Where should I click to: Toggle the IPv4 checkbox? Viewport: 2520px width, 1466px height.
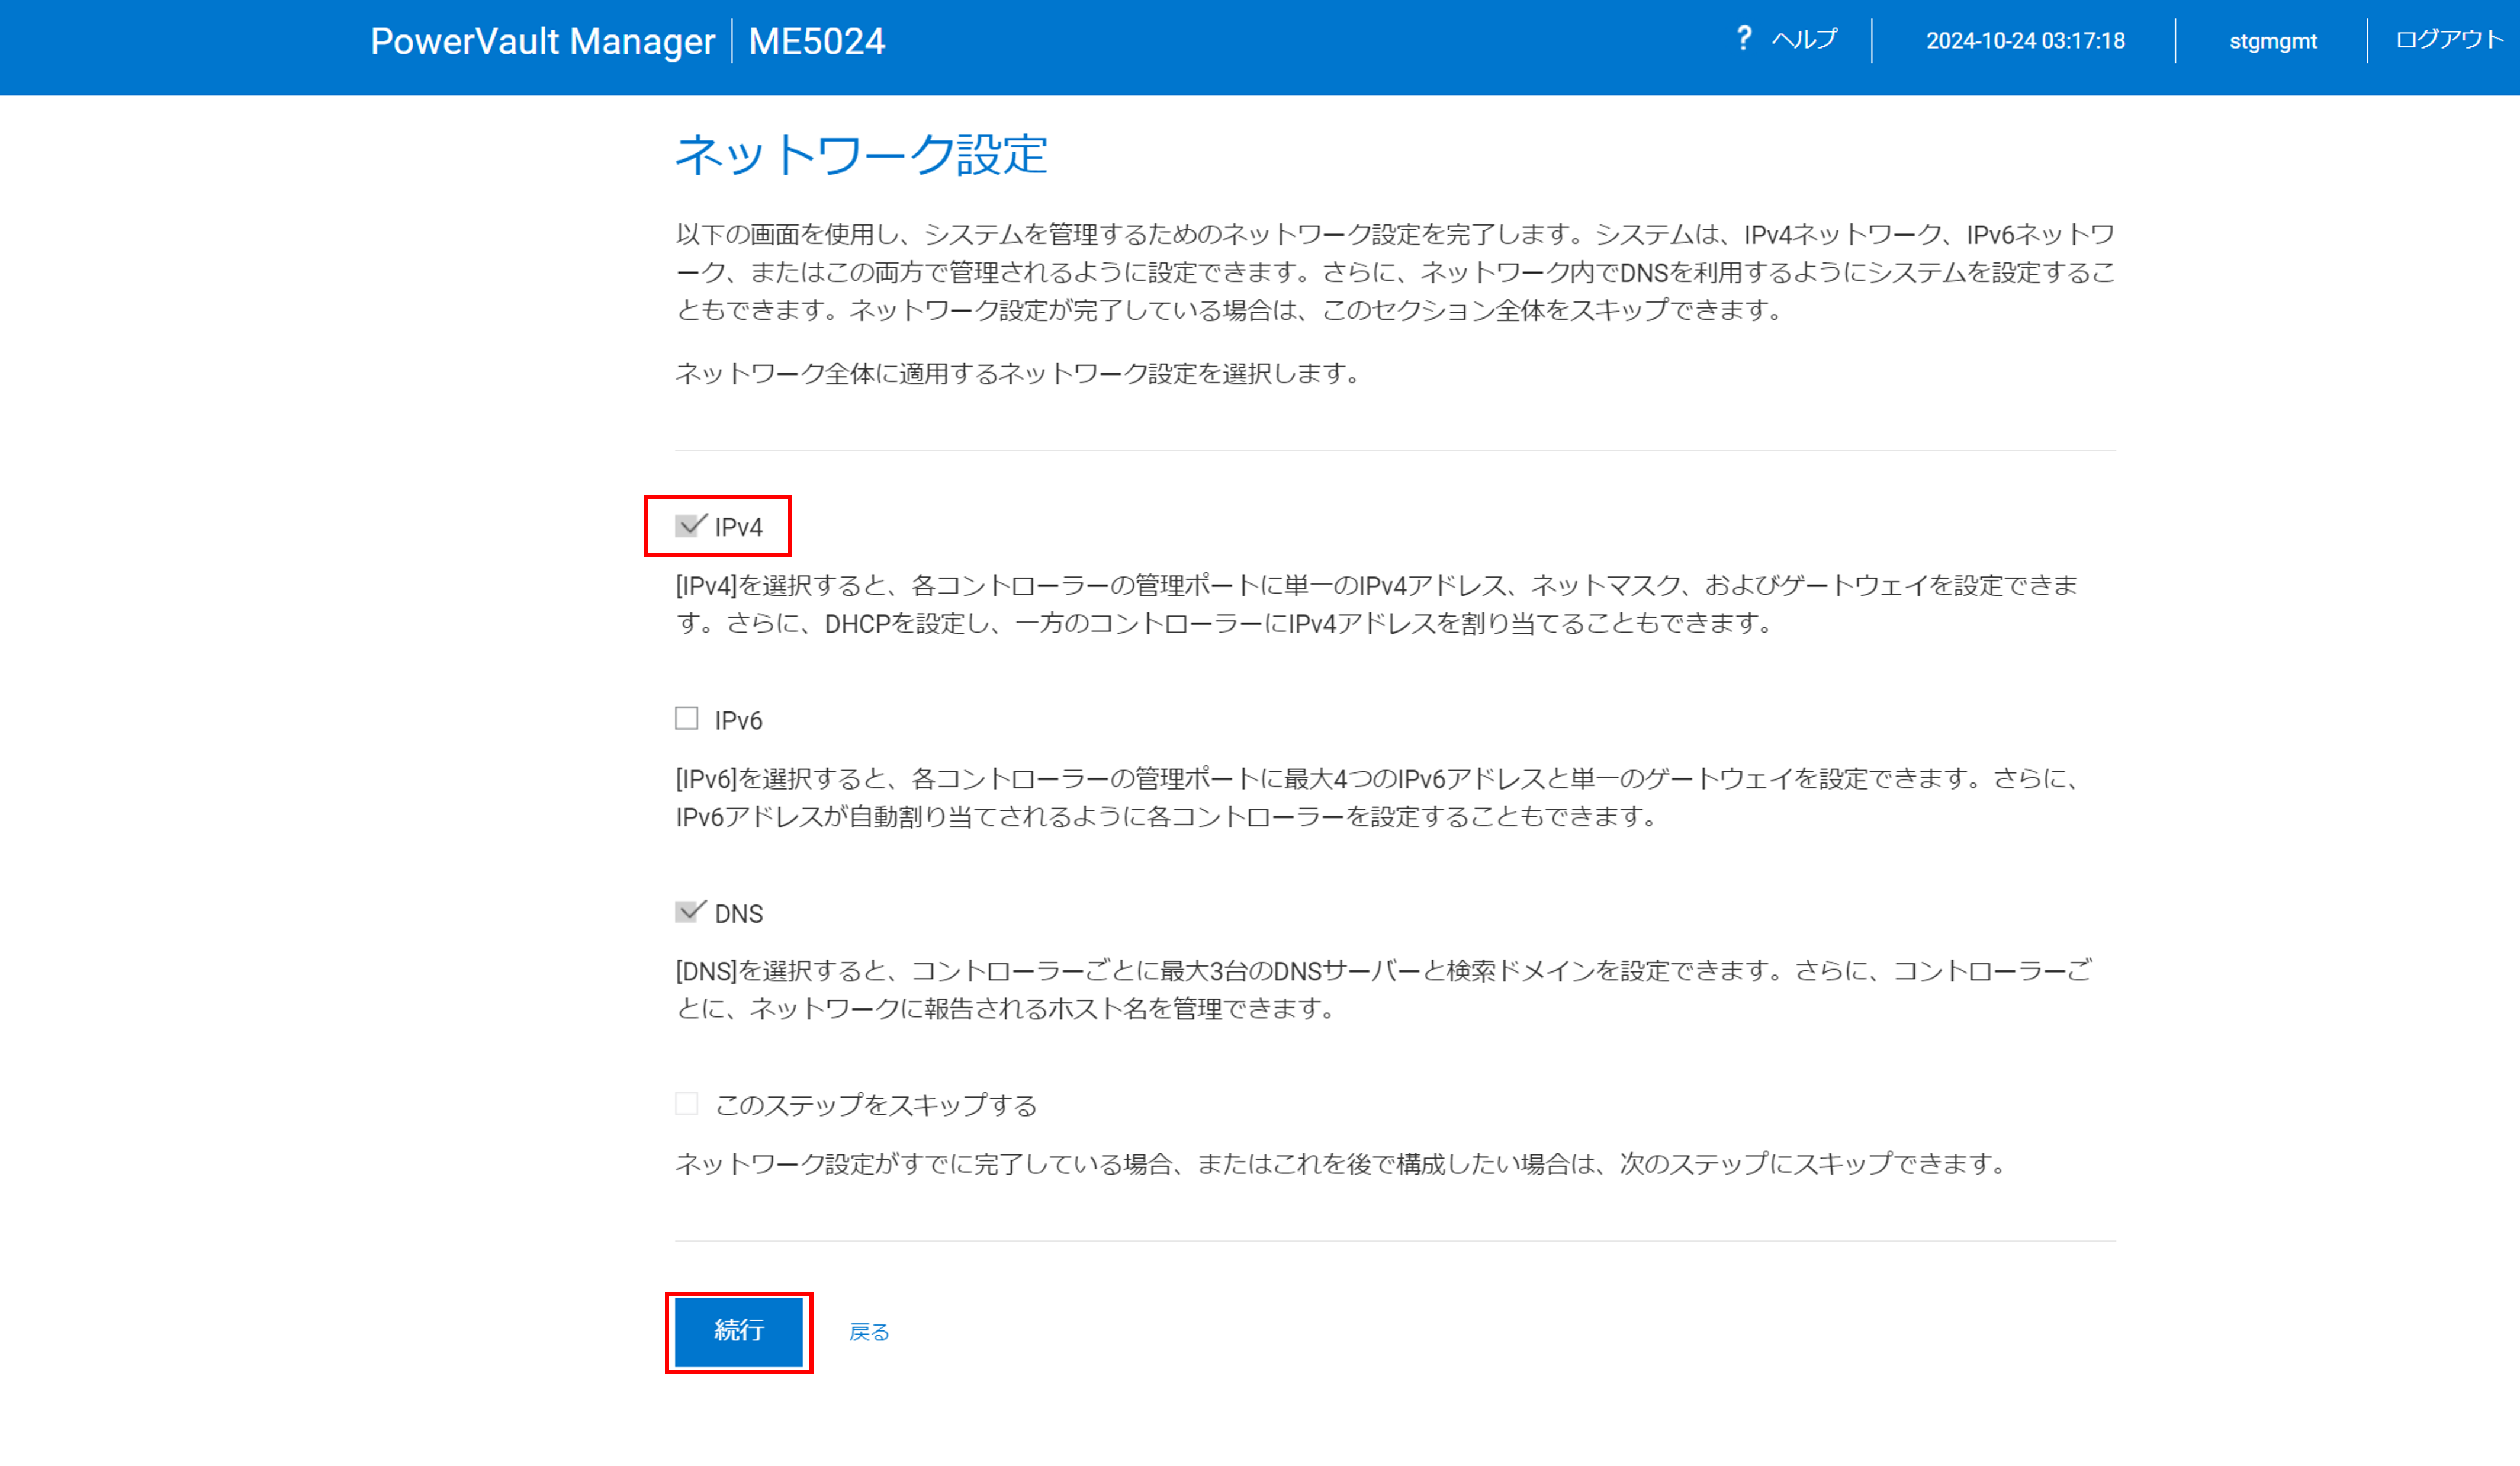pos(687,527)
